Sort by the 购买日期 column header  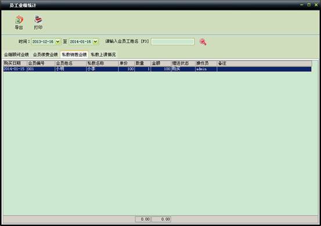pos(15,63)
